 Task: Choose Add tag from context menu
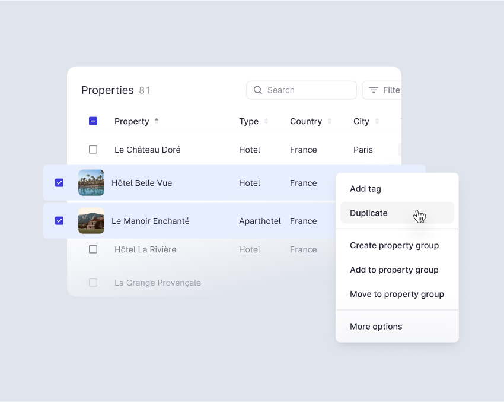coord(365,189)
